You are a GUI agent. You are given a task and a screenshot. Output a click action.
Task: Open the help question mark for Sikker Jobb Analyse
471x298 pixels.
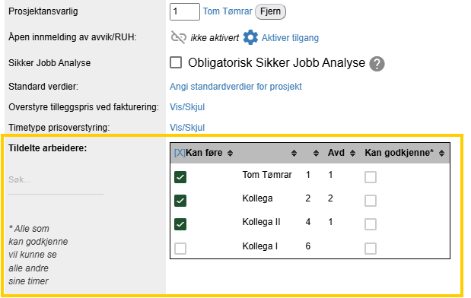click(377, 64)
